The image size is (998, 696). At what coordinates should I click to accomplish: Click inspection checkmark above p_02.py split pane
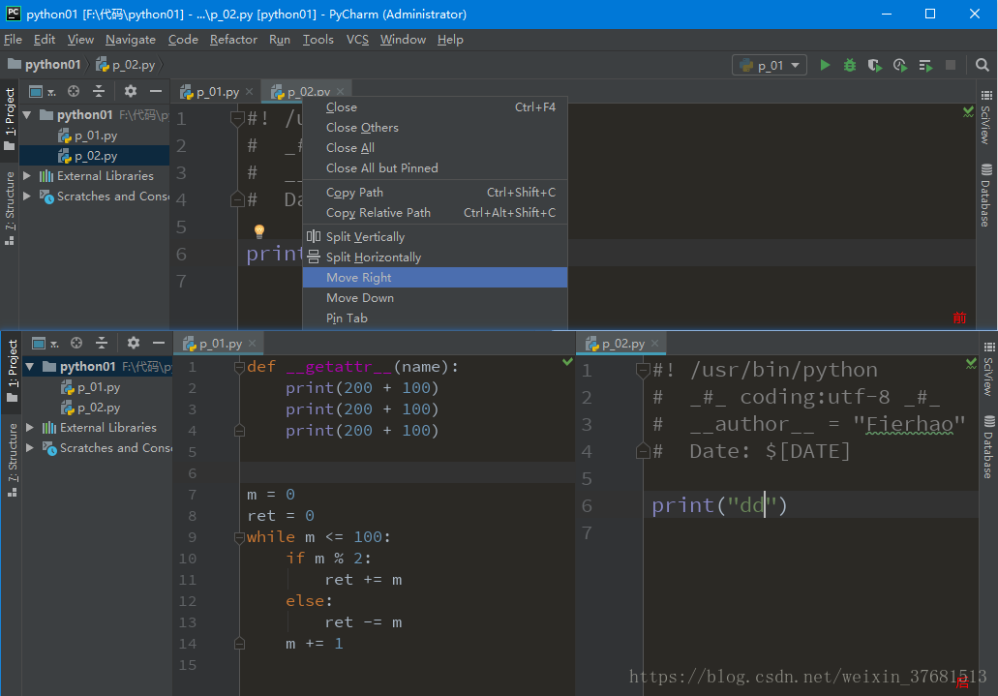point(971,364)
